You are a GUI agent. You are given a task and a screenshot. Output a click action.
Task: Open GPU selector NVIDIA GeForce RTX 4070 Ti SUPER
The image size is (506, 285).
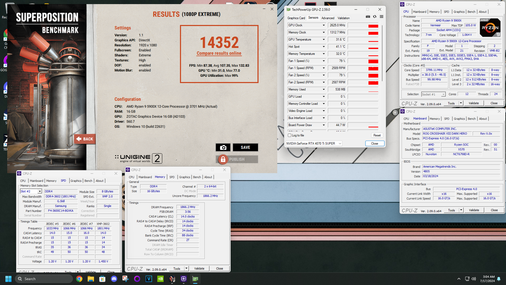pyautogui.click(x=314, y=144)
